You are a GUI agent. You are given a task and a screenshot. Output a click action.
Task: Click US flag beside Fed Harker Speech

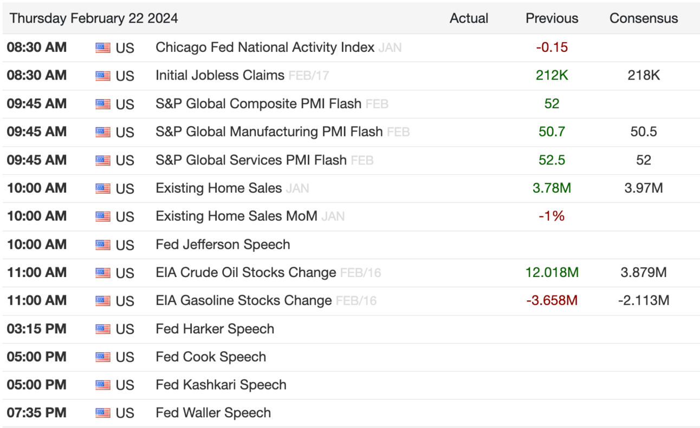click(103, 330)
